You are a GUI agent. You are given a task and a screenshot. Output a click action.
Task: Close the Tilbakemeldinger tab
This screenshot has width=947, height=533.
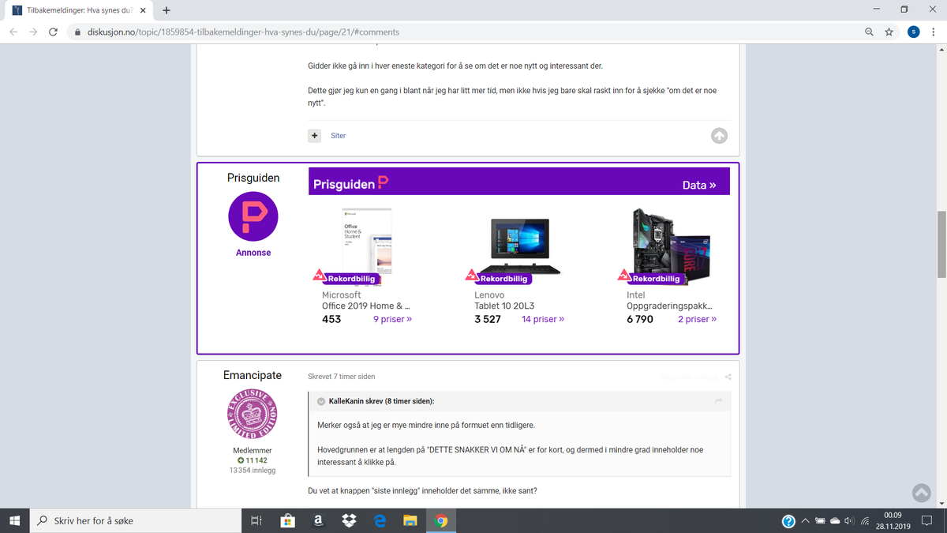pyautogui.click(x=143, y=10)
